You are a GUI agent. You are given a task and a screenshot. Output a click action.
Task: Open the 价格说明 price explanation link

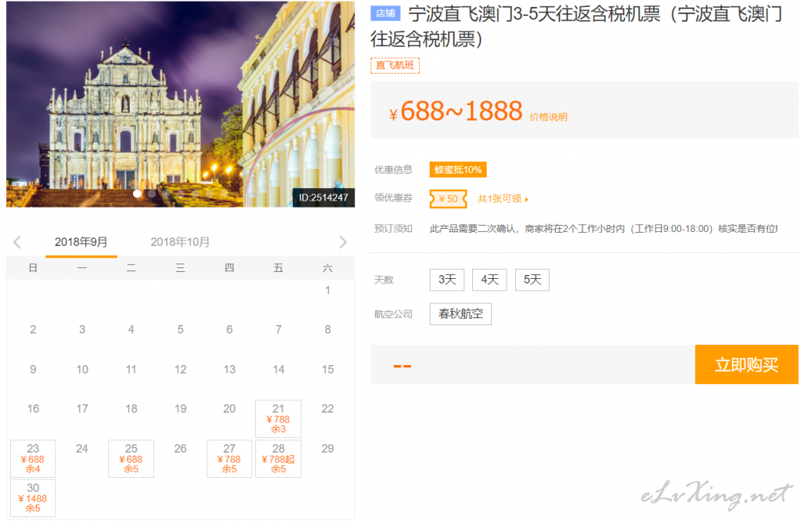tap(548, 117)
